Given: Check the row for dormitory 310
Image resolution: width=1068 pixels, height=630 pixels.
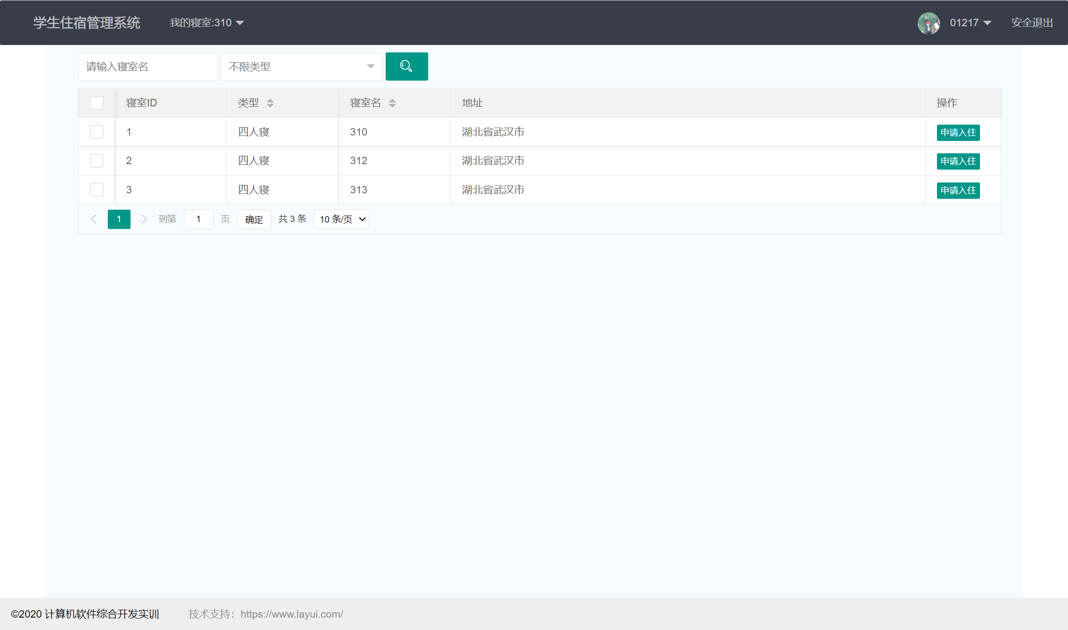Looking at the screenshot, I should (x=96, y=132).
